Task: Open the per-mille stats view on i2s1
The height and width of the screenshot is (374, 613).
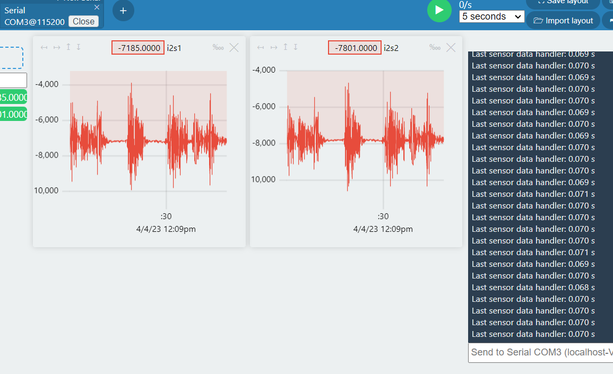Action: click(x=218, y=47)
